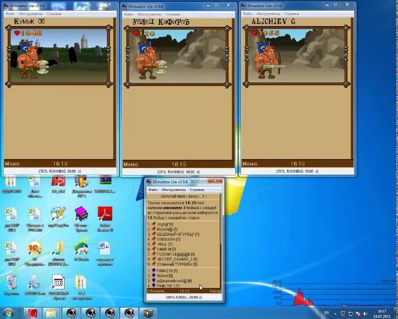Screen dimensions: 398x319
Task: Open the для ПФР 2013 spreadsheet
Action: pyautogui.click(x=11, y=219)
